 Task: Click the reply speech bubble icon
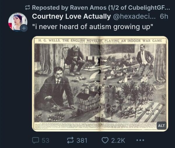tap(36, 140)
